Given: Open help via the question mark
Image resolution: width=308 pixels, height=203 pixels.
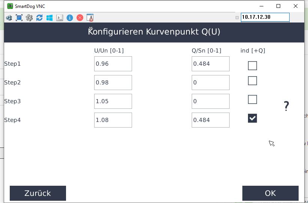Looking at the screenshot, I should pyautogui.click(x=286, y=106).
